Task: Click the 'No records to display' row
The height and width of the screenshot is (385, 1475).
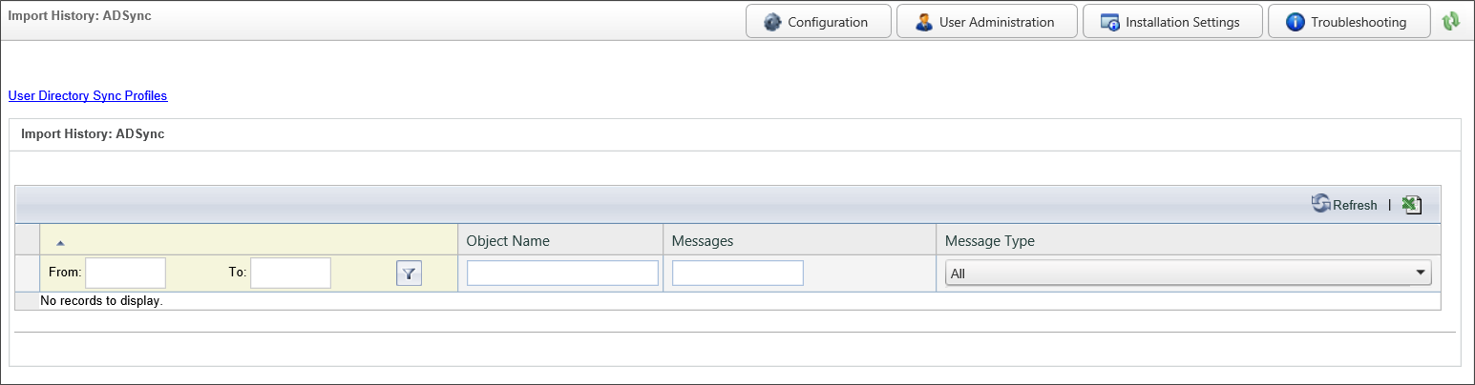Action: [x=102, y=301]
